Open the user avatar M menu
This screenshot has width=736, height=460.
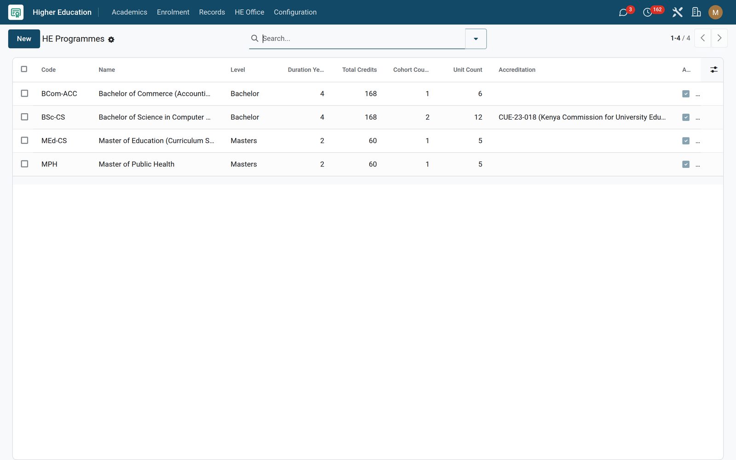[715, 12]
